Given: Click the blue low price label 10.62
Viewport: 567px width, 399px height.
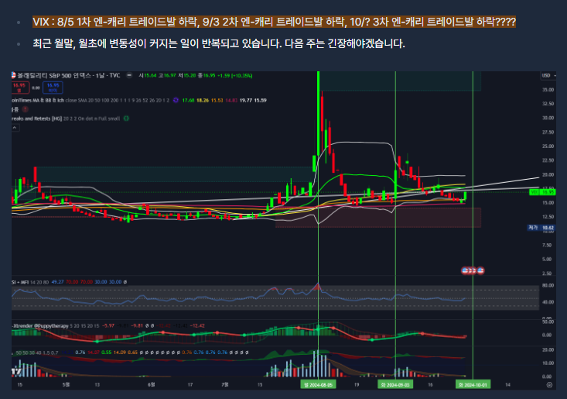Looking at the screenshot, I should 547,229.
